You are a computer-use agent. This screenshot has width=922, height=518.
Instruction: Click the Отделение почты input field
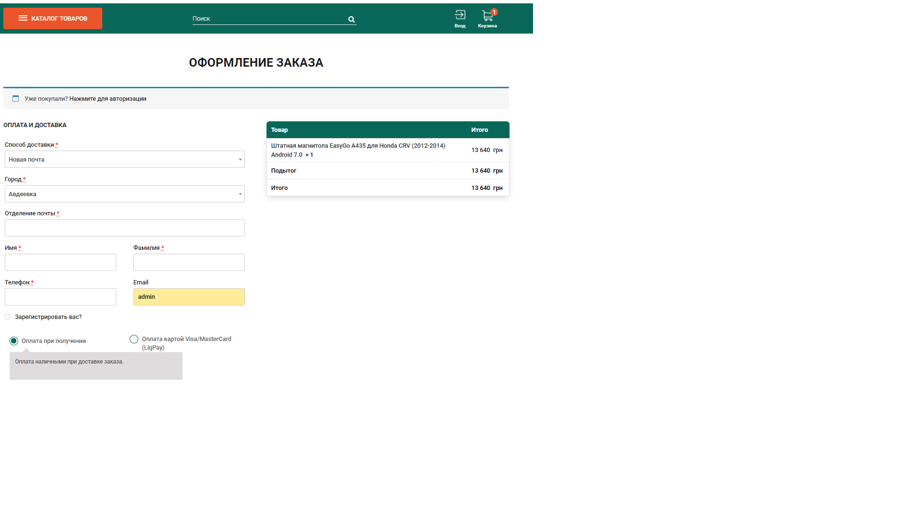click(125, 228)
